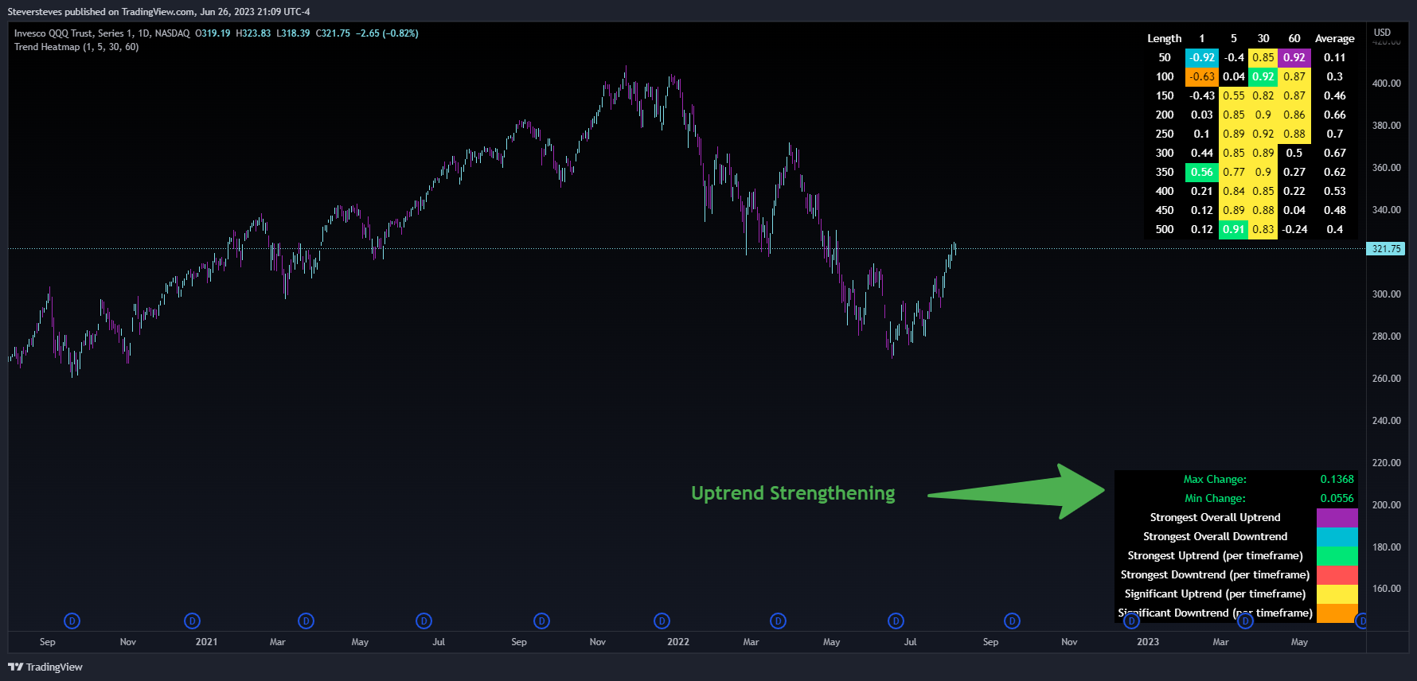The height and width of the screenshot is (681, 1417).
Task: Click the dividend marker just before the 2022 label
Action: 662,621
